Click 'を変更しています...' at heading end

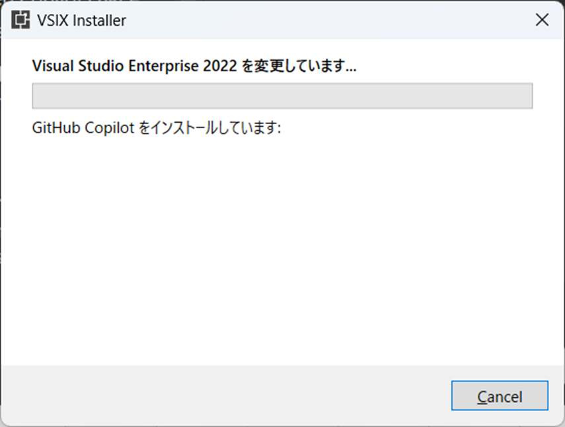coord(299,66)
